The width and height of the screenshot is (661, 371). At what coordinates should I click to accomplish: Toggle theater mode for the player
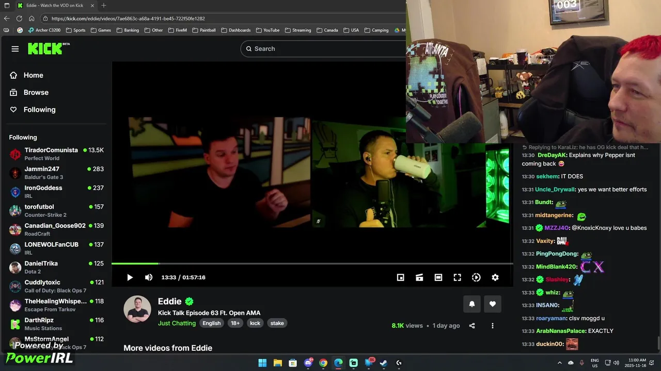coord(438,277)
